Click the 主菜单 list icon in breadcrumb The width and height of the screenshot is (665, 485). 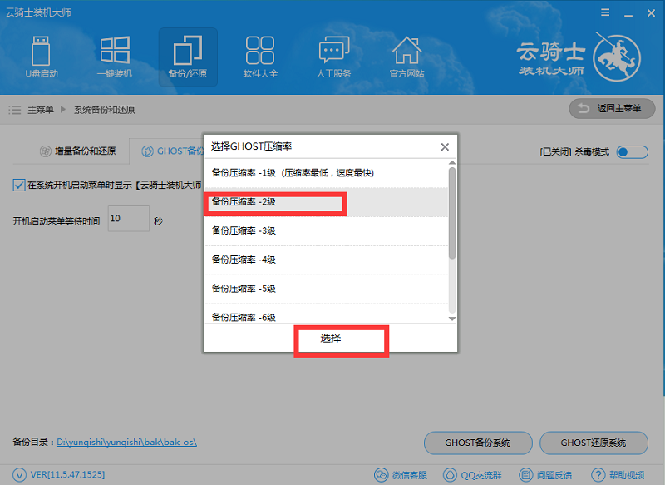tap(14, 110)
